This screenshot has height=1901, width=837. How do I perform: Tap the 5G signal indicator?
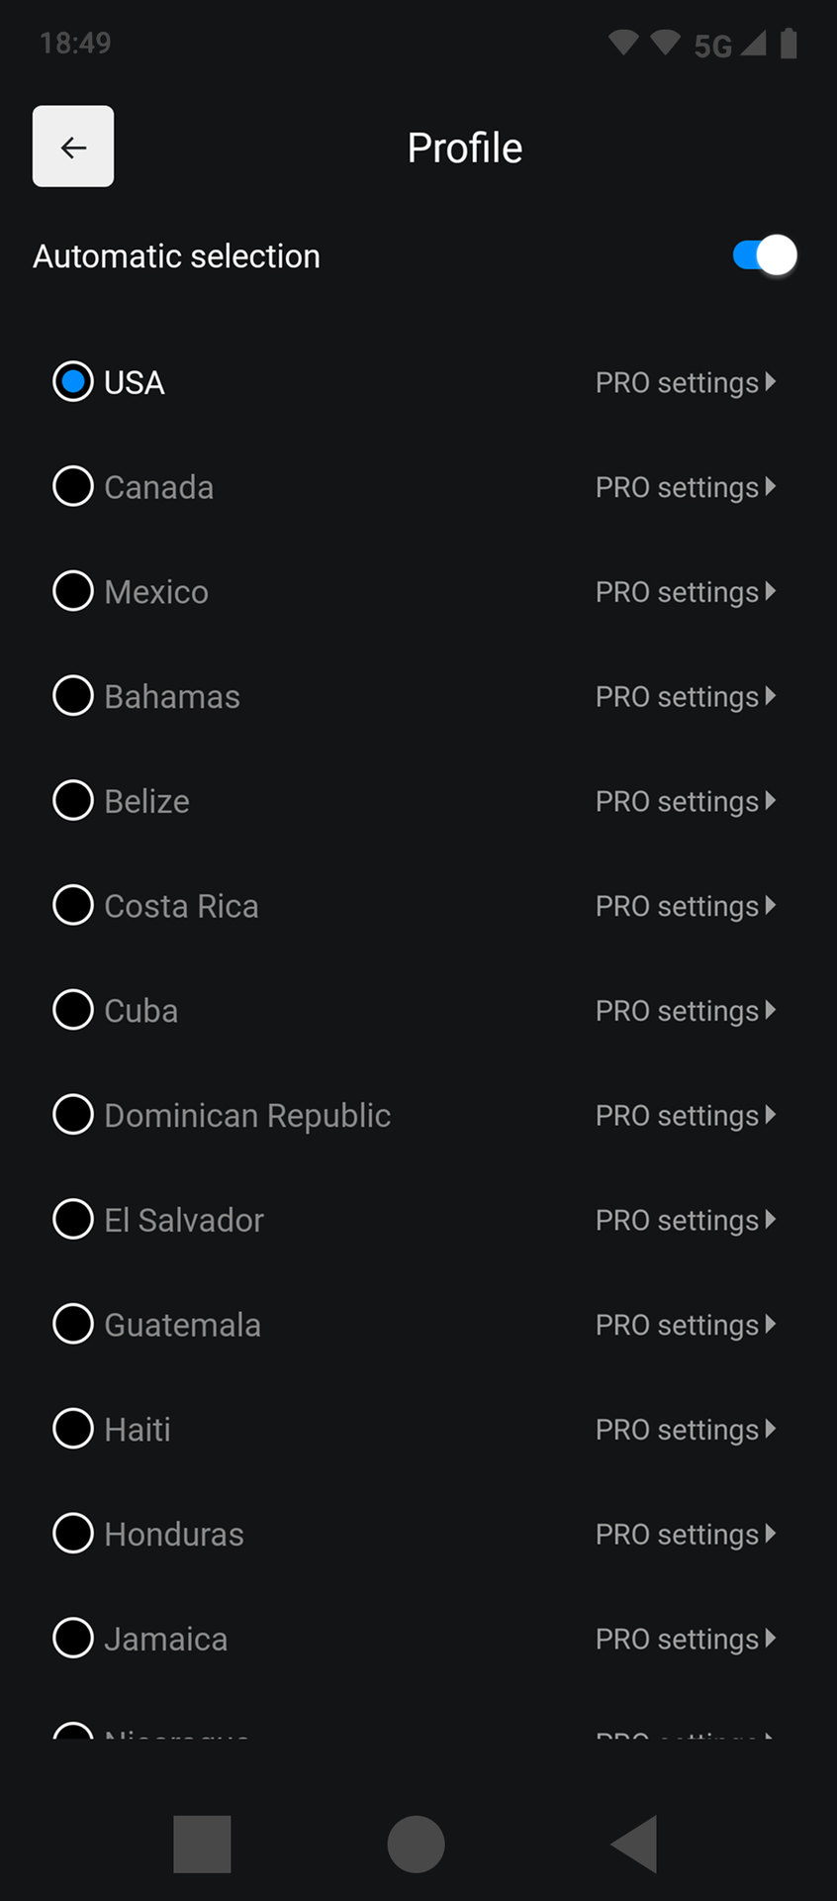[x=713, y=46]
